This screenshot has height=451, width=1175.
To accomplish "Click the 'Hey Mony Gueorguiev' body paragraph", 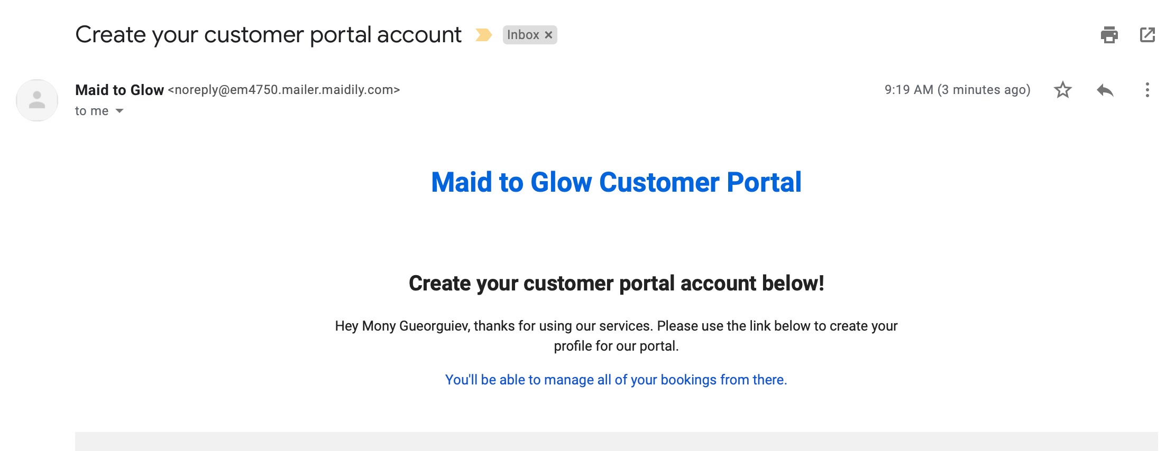I will point(616,336).
